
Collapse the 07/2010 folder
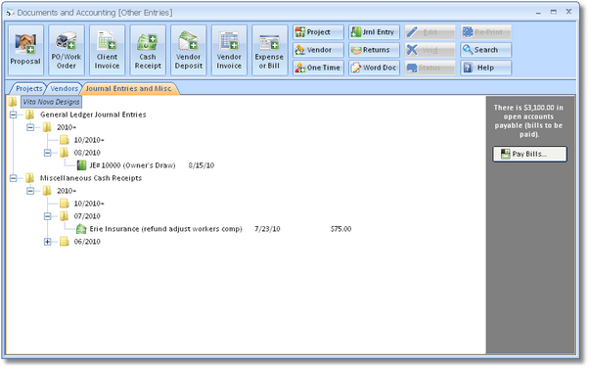coord(47,216)
